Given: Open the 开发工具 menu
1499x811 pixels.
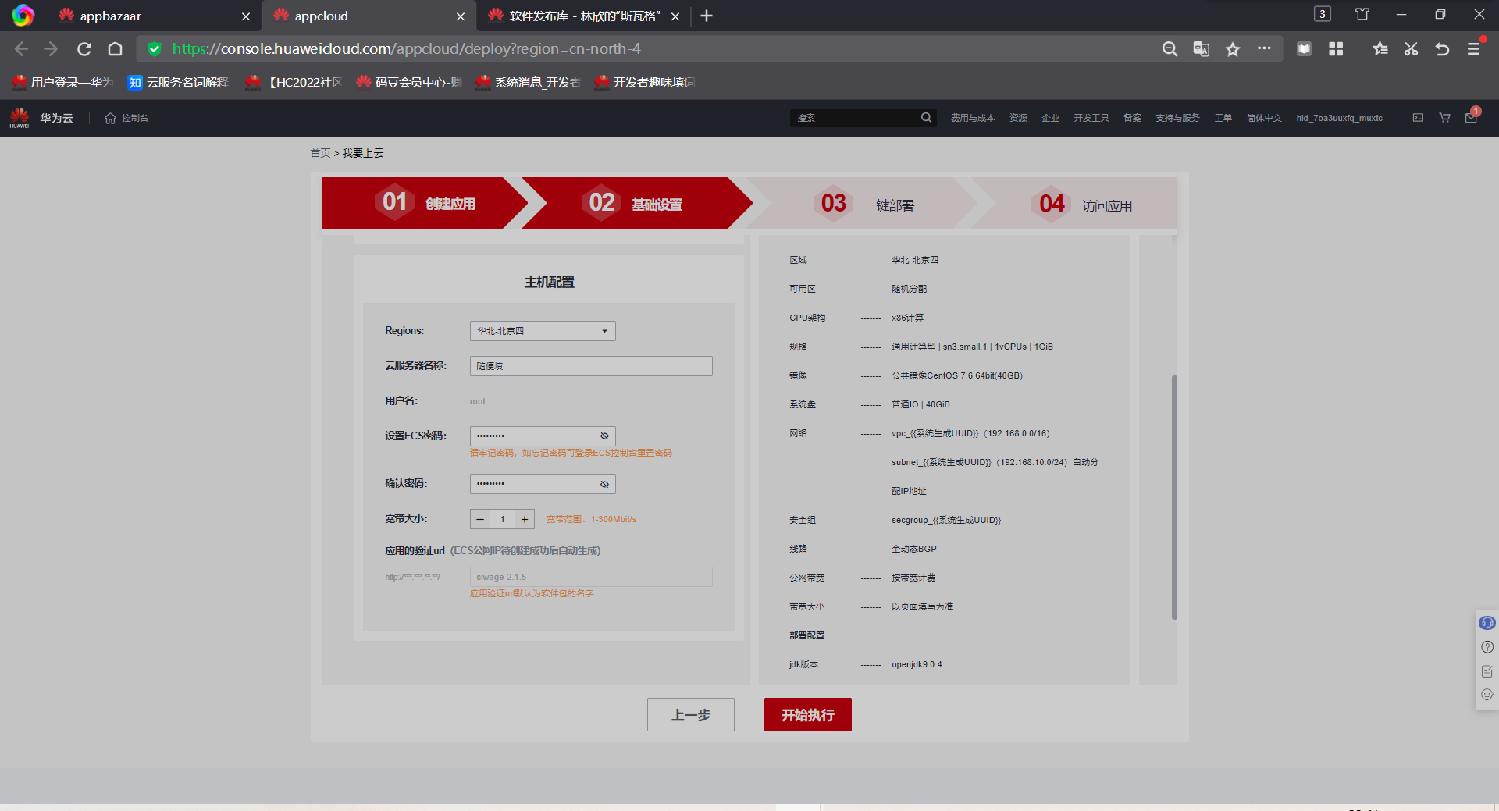Looking at the screenshot, I should (1091, 118).
